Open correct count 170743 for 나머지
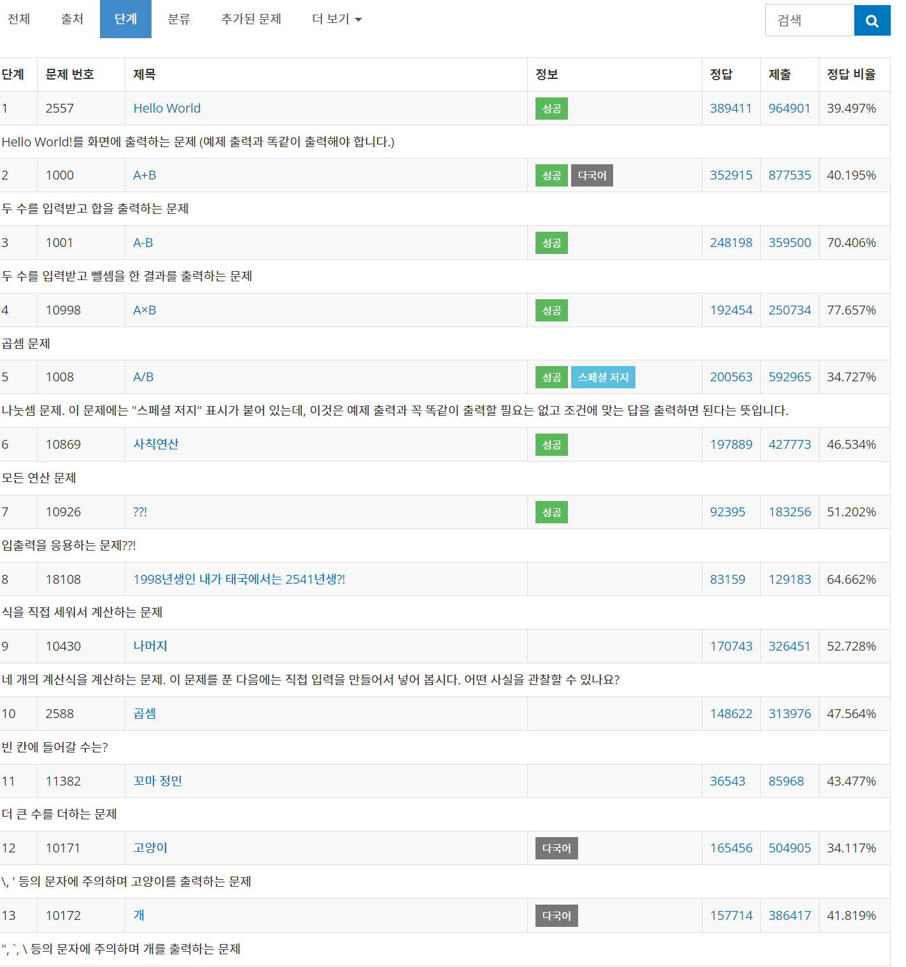 click(731, 646)
